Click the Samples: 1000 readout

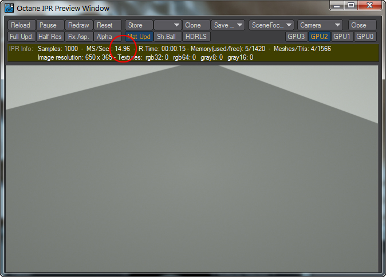[58, 49]
